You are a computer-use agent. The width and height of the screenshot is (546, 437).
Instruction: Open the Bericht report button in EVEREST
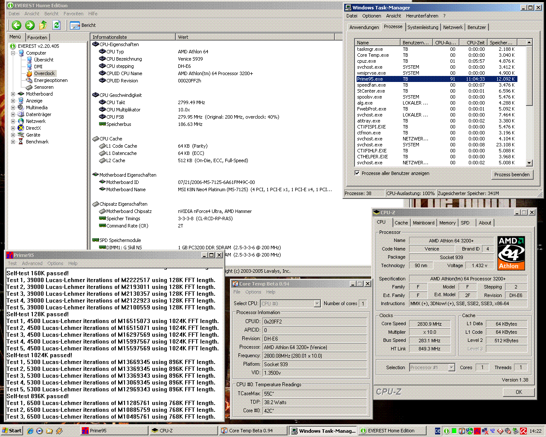[83, 25]
